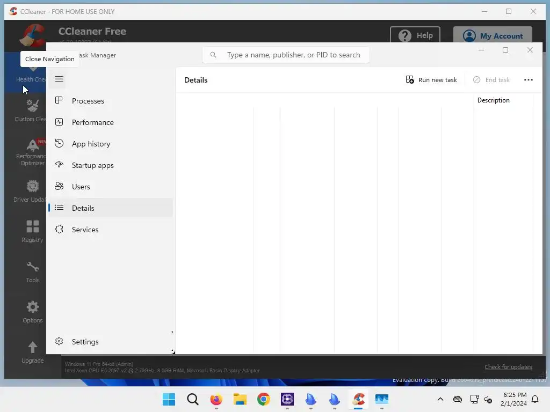Screen dimensions: 550x412
Task: Select Users page in Task Manager
Action: point(111,187)
